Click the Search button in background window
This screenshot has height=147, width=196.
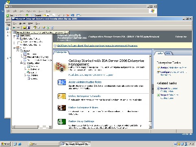[36, 15]
